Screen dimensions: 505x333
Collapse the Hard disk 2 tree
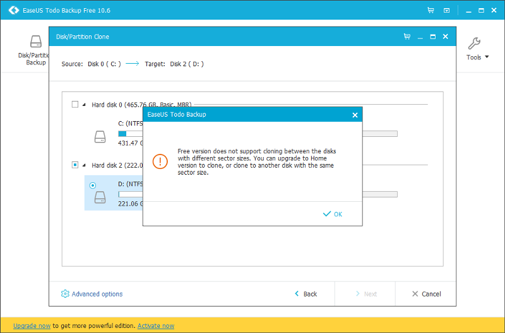point(84,165)
